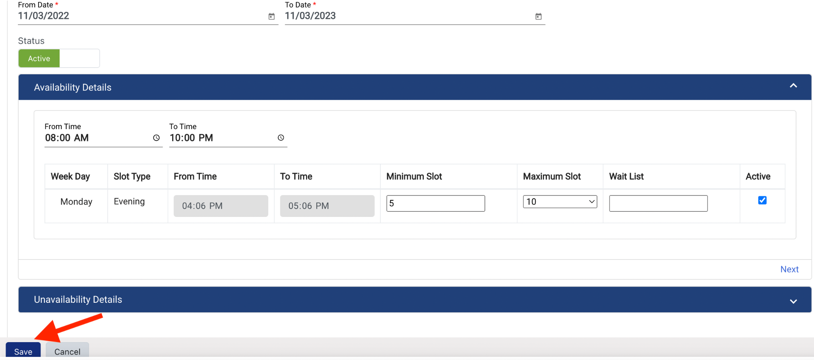Click the inactive side of Status toggle
Image resolution: width=814 pixels, height=360 pixels.
coord(79,58)
